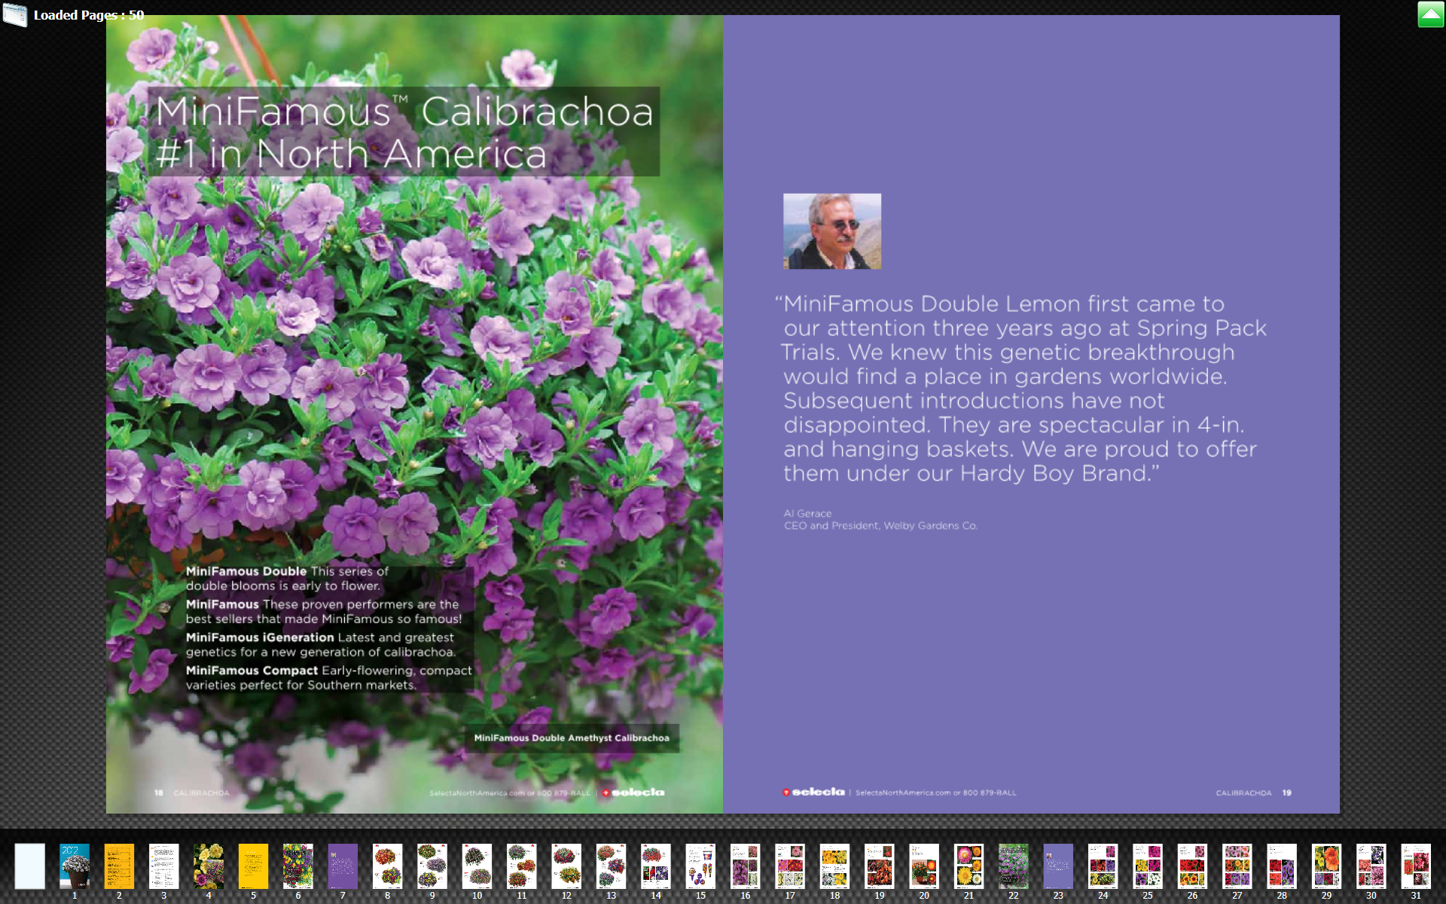Screen dimensions: 1446x904
Task: Click the pages icon beside Loaded Pages
Action: 15,14
